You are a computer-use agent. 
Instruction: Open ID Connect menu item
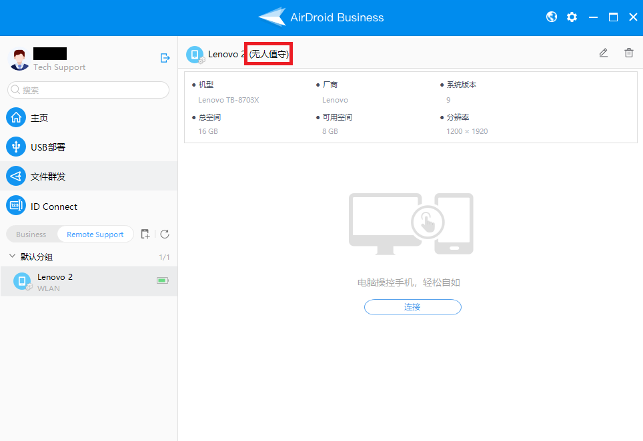(89, 206)
